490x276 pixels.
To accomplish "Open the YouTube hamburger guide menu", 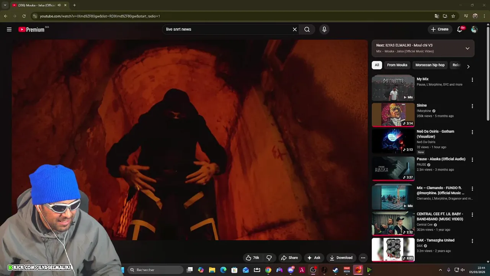I will click(x=9, y=29).
